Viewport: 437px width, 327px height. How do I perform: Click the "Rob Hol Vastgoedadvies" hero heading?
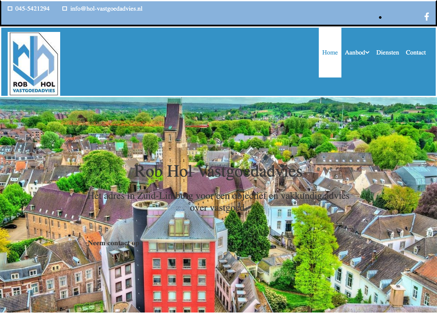tap(218, 171)
